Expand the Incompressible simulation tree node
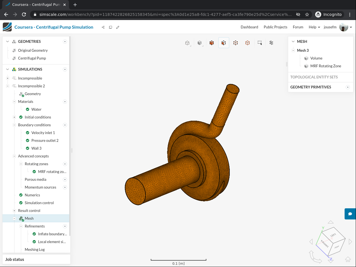Image resolution: width=356 pixels, height=267 pixels. point(8,78)
